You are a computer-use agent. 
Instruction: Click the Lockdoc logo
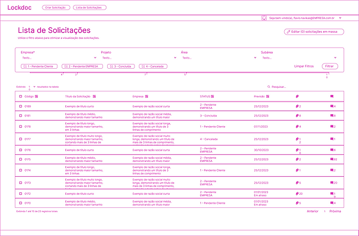click(x=20, y=8)
